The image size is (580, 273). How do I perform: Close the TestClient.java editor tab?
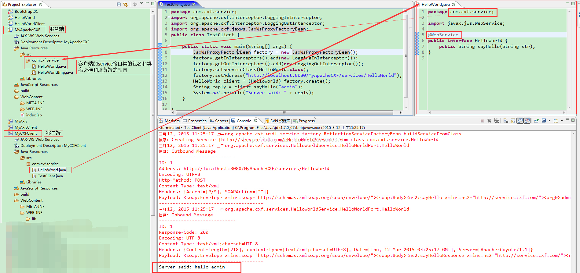coord(194,4)
